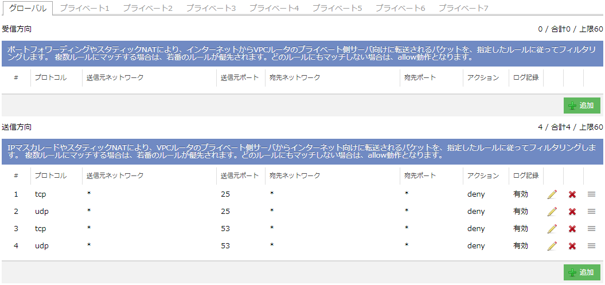
Task: Add a new rule to 送信方向 section
Action: click(582, 272)
